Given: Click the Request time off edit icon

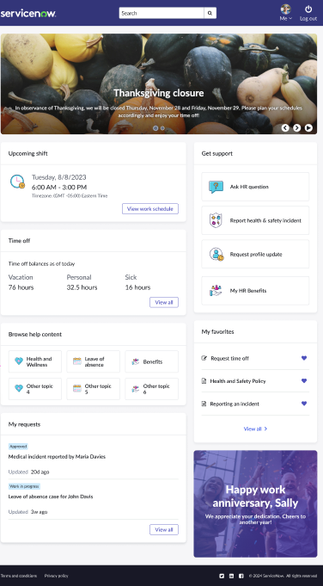Looking at the screenshot, I should (x=204, y=358).
